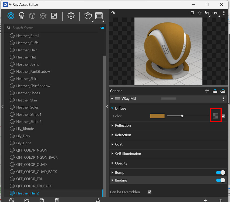Image resolution: width=230 pixels, height=202 pixels.
Task: Uncheck the Can be Overridden checkbox
Action: [x=149, y=192]
